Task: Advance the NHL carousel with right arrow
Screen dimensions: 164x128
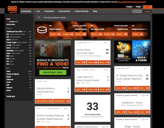Action: [148, 30]
